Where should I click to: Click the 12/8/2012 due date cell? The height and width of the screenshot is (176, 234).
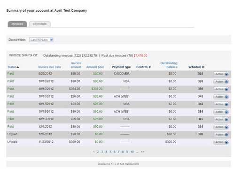[x=45, y=127]
